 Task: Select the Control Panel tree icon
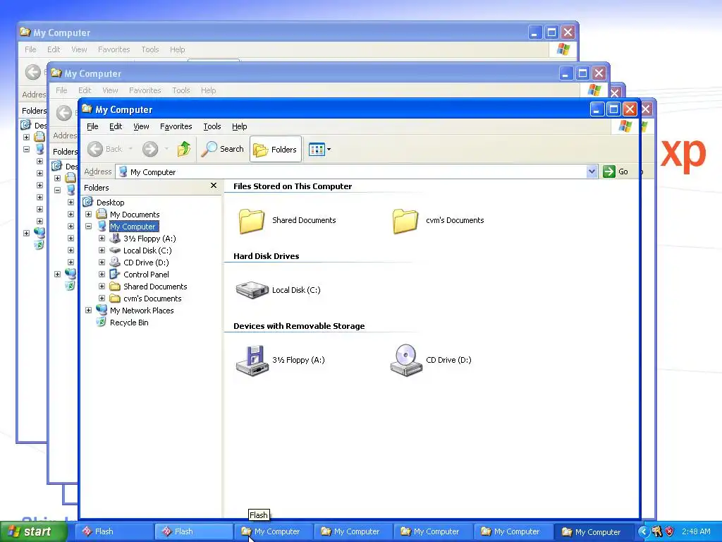tap(115, 275)
